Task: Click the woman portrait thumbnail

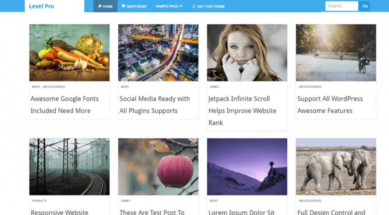Action: point(247,53)
